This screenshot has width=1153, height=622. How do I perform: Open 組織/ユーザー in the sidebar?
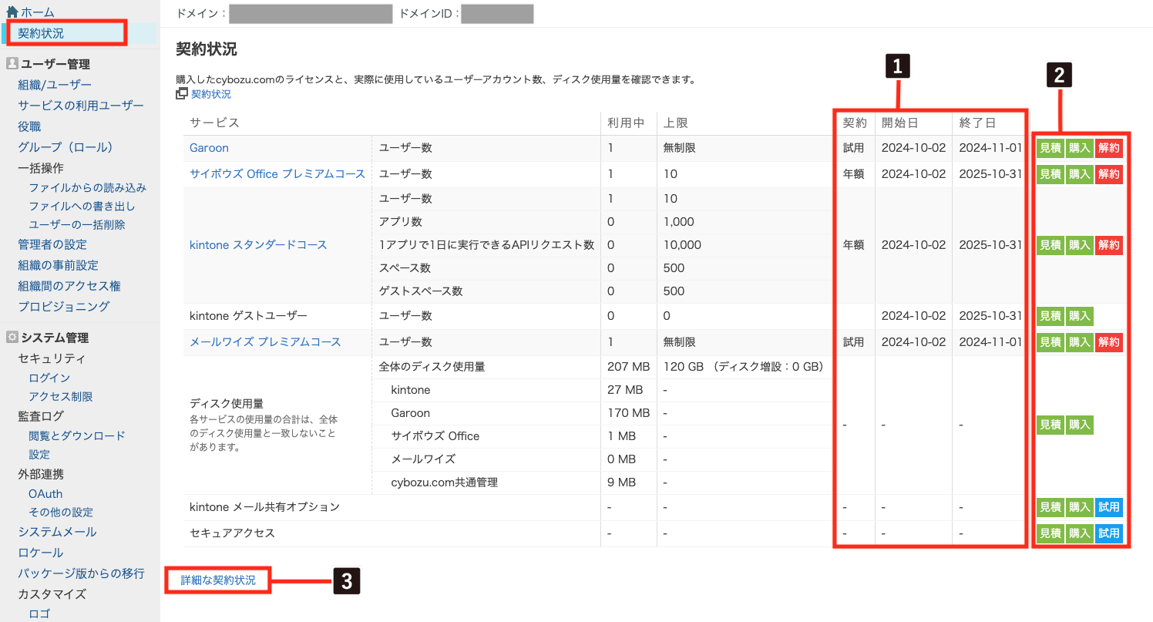pyautogui.click(x=55, y=85)
